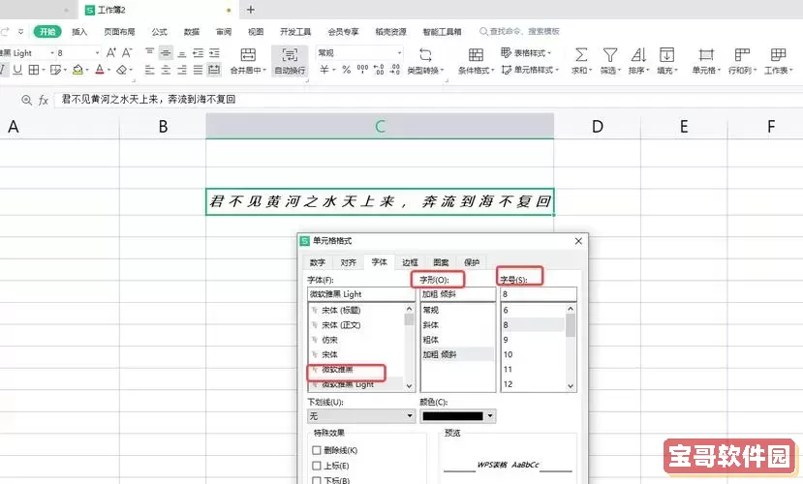This screenshot has width=803, height=484.
Task: Open the 颜色(C) color dropdown arrow
Action: click(490, 416)
